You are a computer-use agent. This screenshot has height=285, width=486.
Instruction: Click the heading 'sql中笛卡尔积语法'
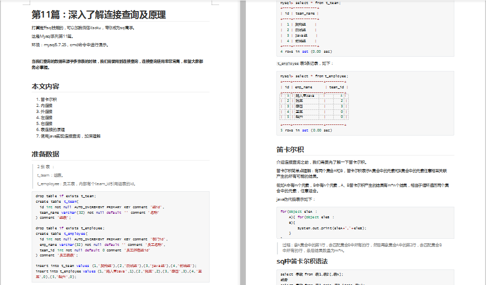[x=302, y=261]
